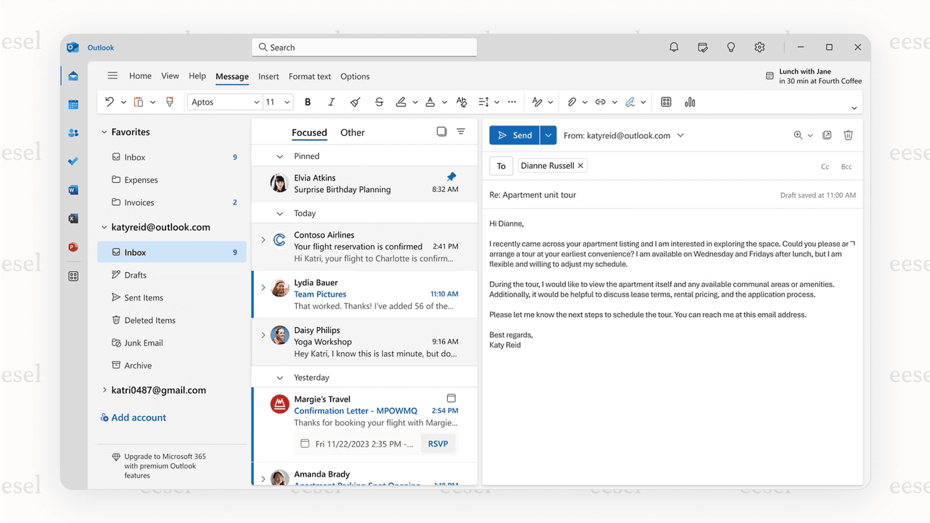Insert a table into the message
Screen dimensions: 930x523
[x=665, y=102]
